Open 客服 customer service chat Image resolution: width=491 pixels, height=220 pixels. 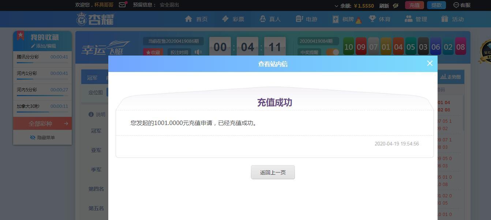(462, 5)
